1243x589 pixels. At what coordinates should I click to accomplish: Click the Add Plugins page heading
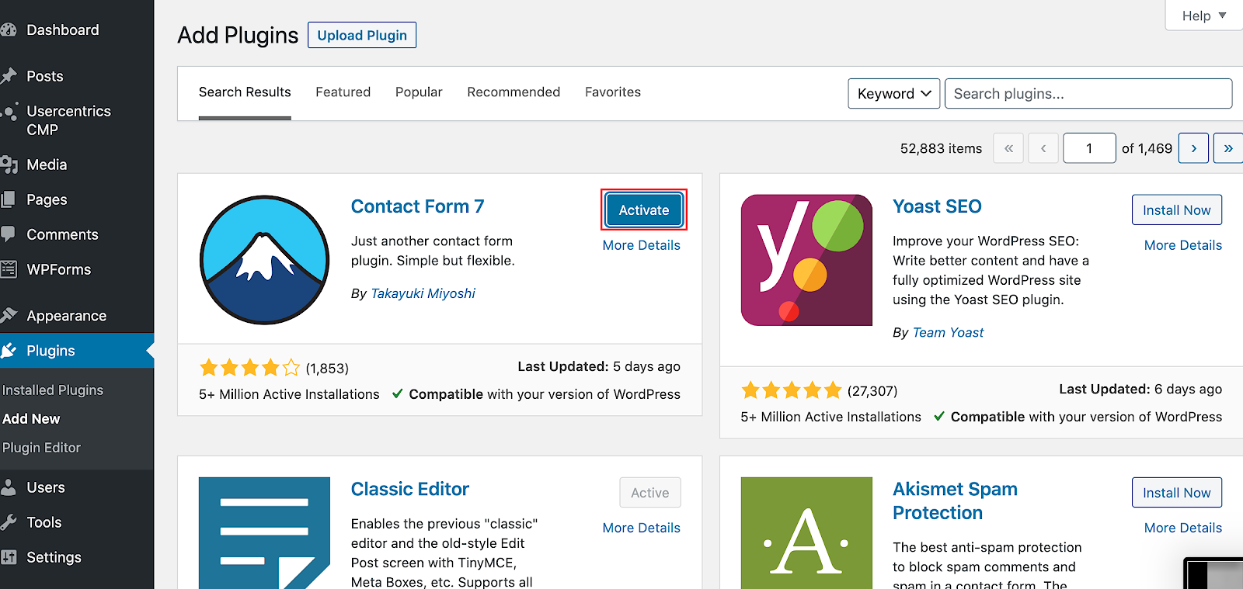coord(238,36)
